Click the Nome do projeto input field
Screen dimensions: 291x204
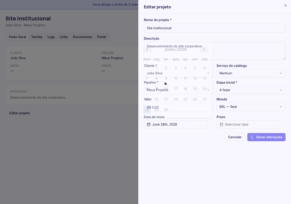tap(215, 28)
